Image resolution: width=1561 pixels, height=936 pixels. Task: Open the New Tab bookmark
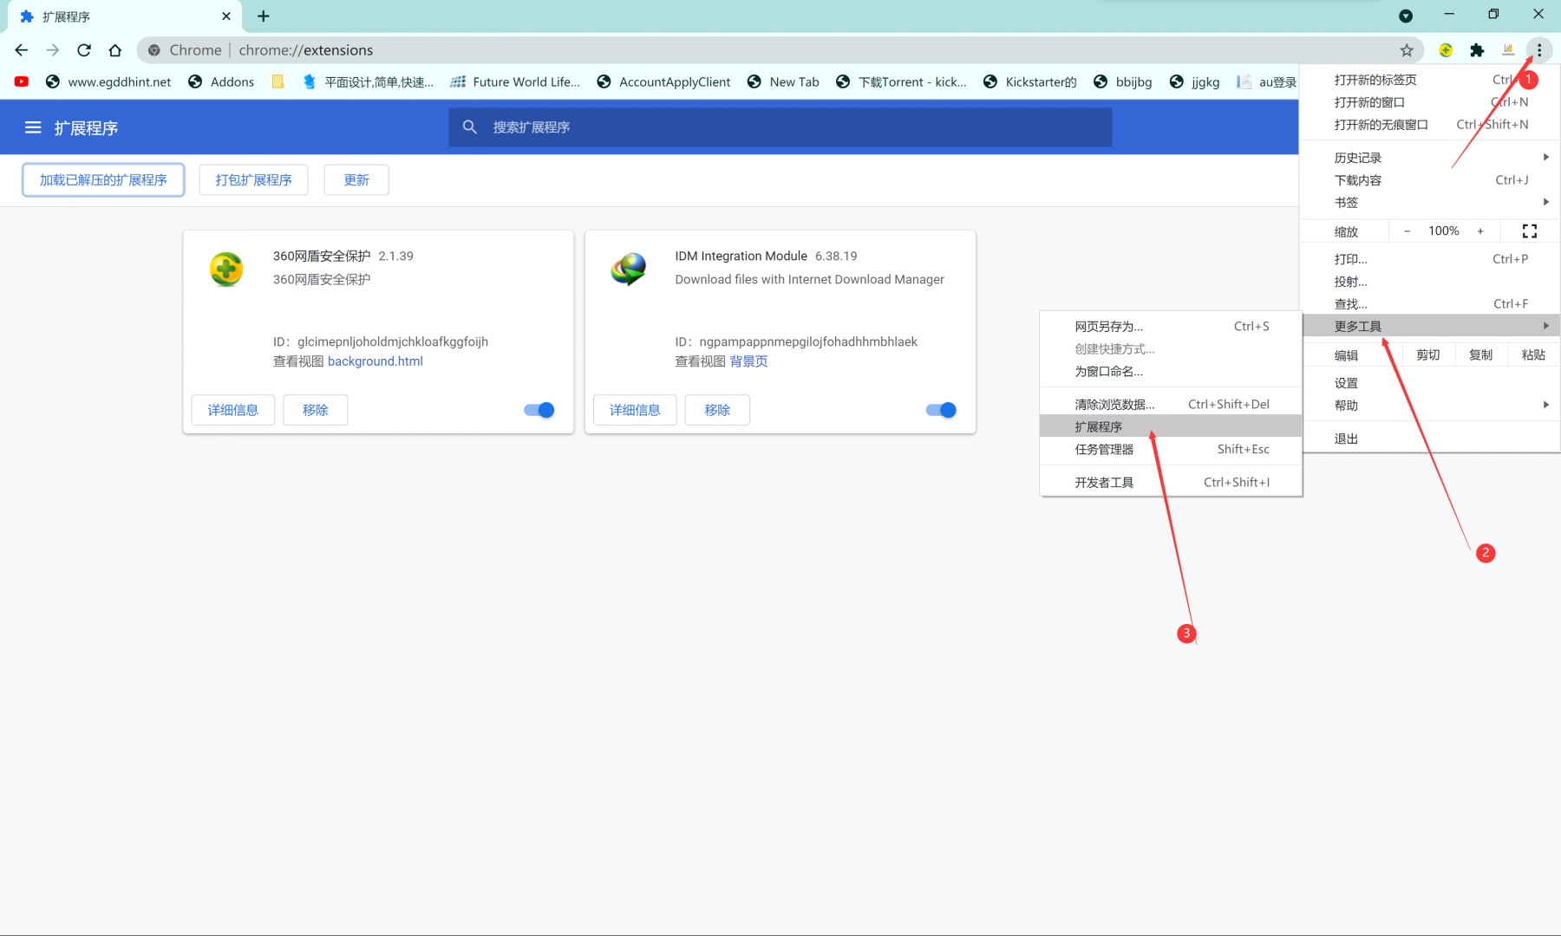coord(783,81)
